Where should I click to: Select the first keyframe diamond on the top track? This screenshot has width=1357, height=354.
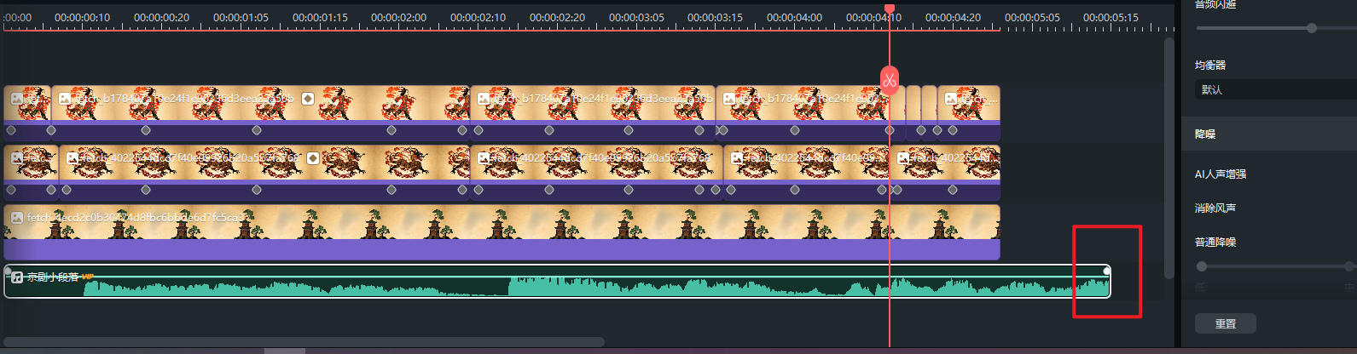[x=11, y=130]
